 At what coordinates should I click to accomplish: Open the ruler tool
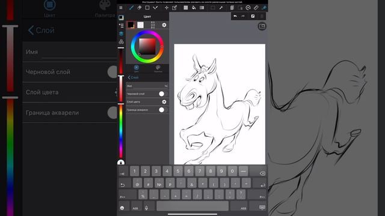[256, 8]
